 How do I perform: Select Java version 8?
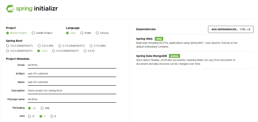point(53,116)
